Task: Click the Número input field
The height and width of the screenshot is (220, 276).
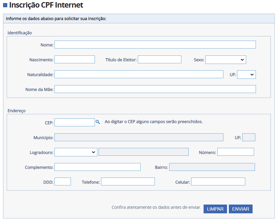Action: (236, 152)
